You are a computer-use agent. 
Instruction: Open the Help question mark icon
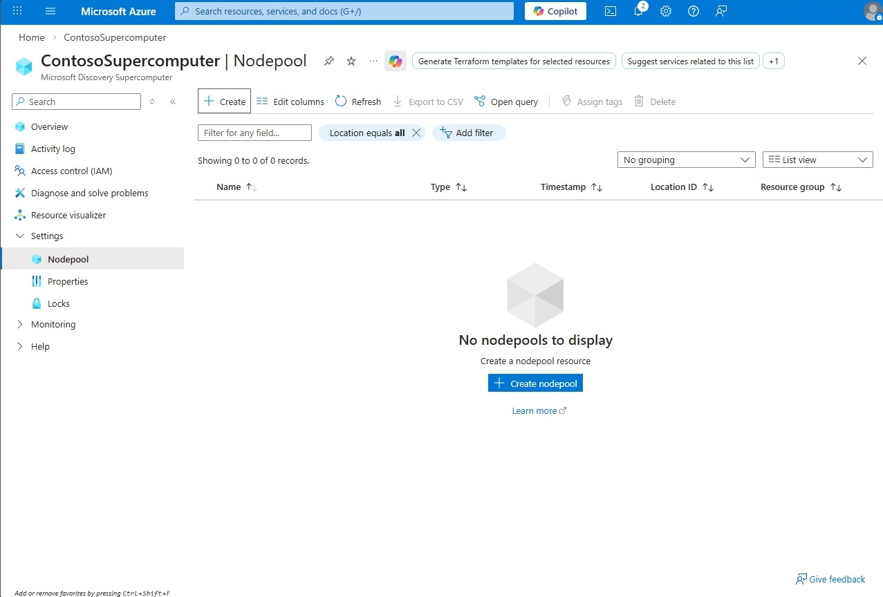pos(694,11)
